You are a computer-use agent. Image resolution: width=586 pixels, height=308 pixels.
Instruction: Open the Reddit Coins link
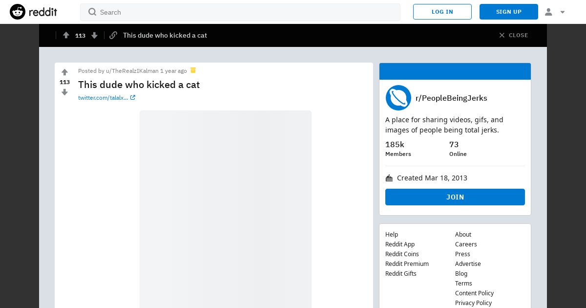[402, 254]
